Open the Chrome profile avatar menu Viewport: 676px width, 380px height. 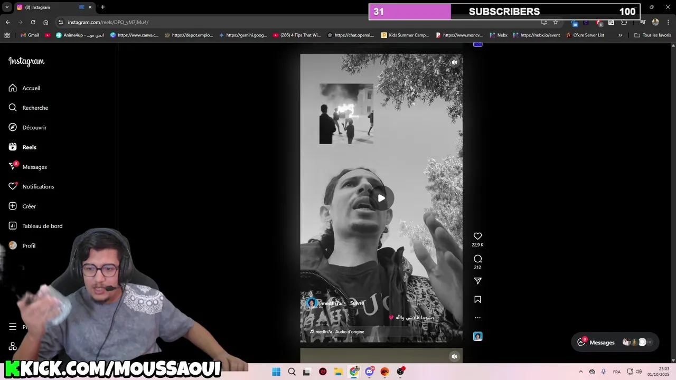coord(655,22)
